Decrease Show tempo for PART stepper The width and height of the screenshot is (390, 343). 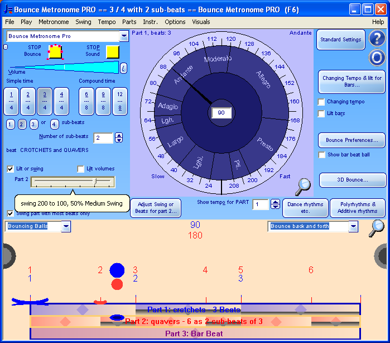click(x=275, y=207)
